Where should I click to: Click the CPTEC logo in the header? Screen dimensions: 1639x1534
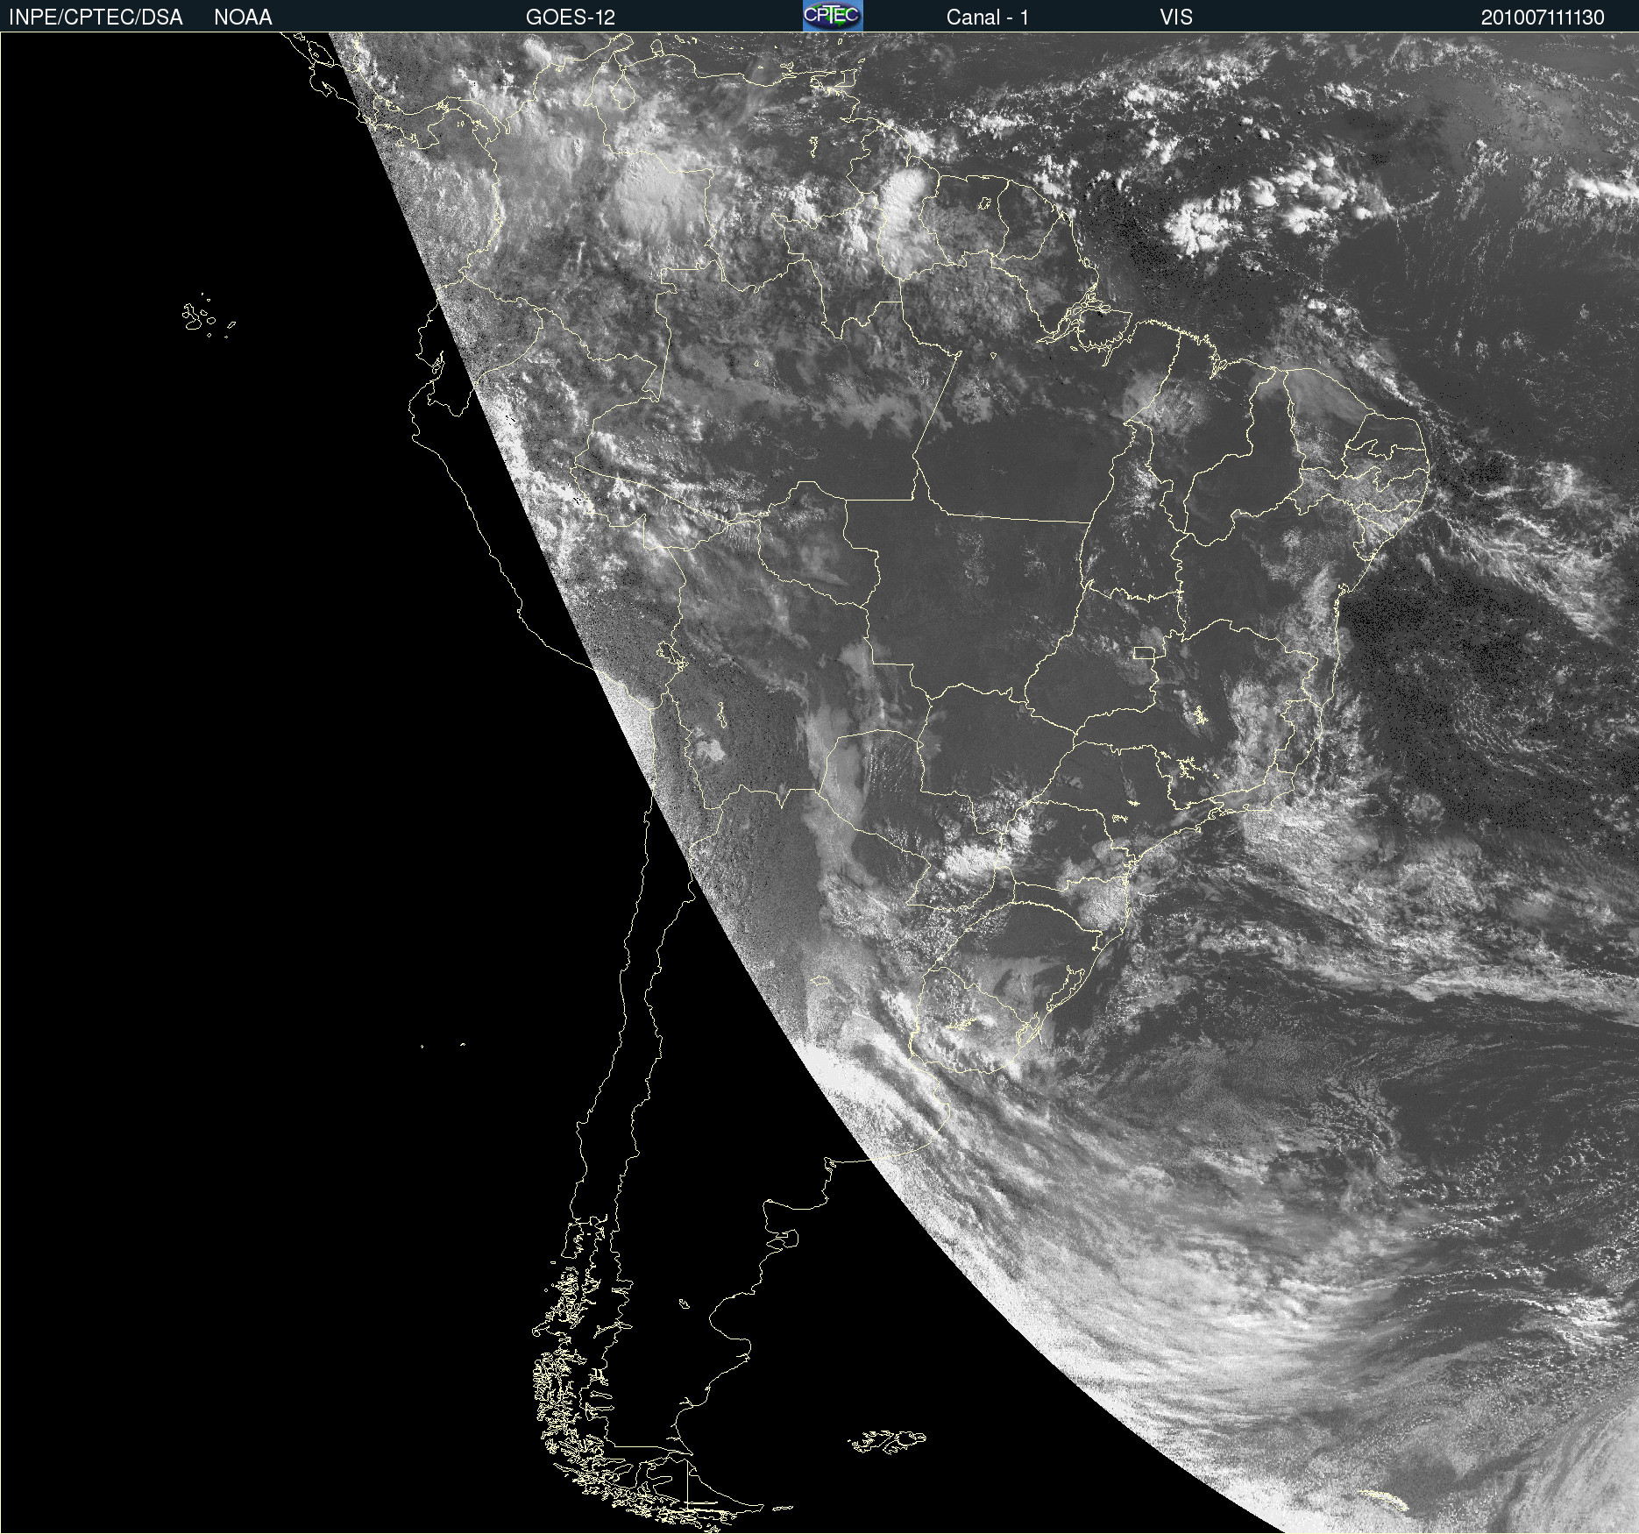(x=833, y=16)
